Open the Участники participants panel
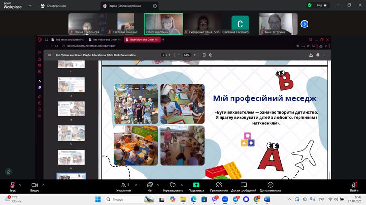This screenshot has height=205, width=366. pos(124,187)
